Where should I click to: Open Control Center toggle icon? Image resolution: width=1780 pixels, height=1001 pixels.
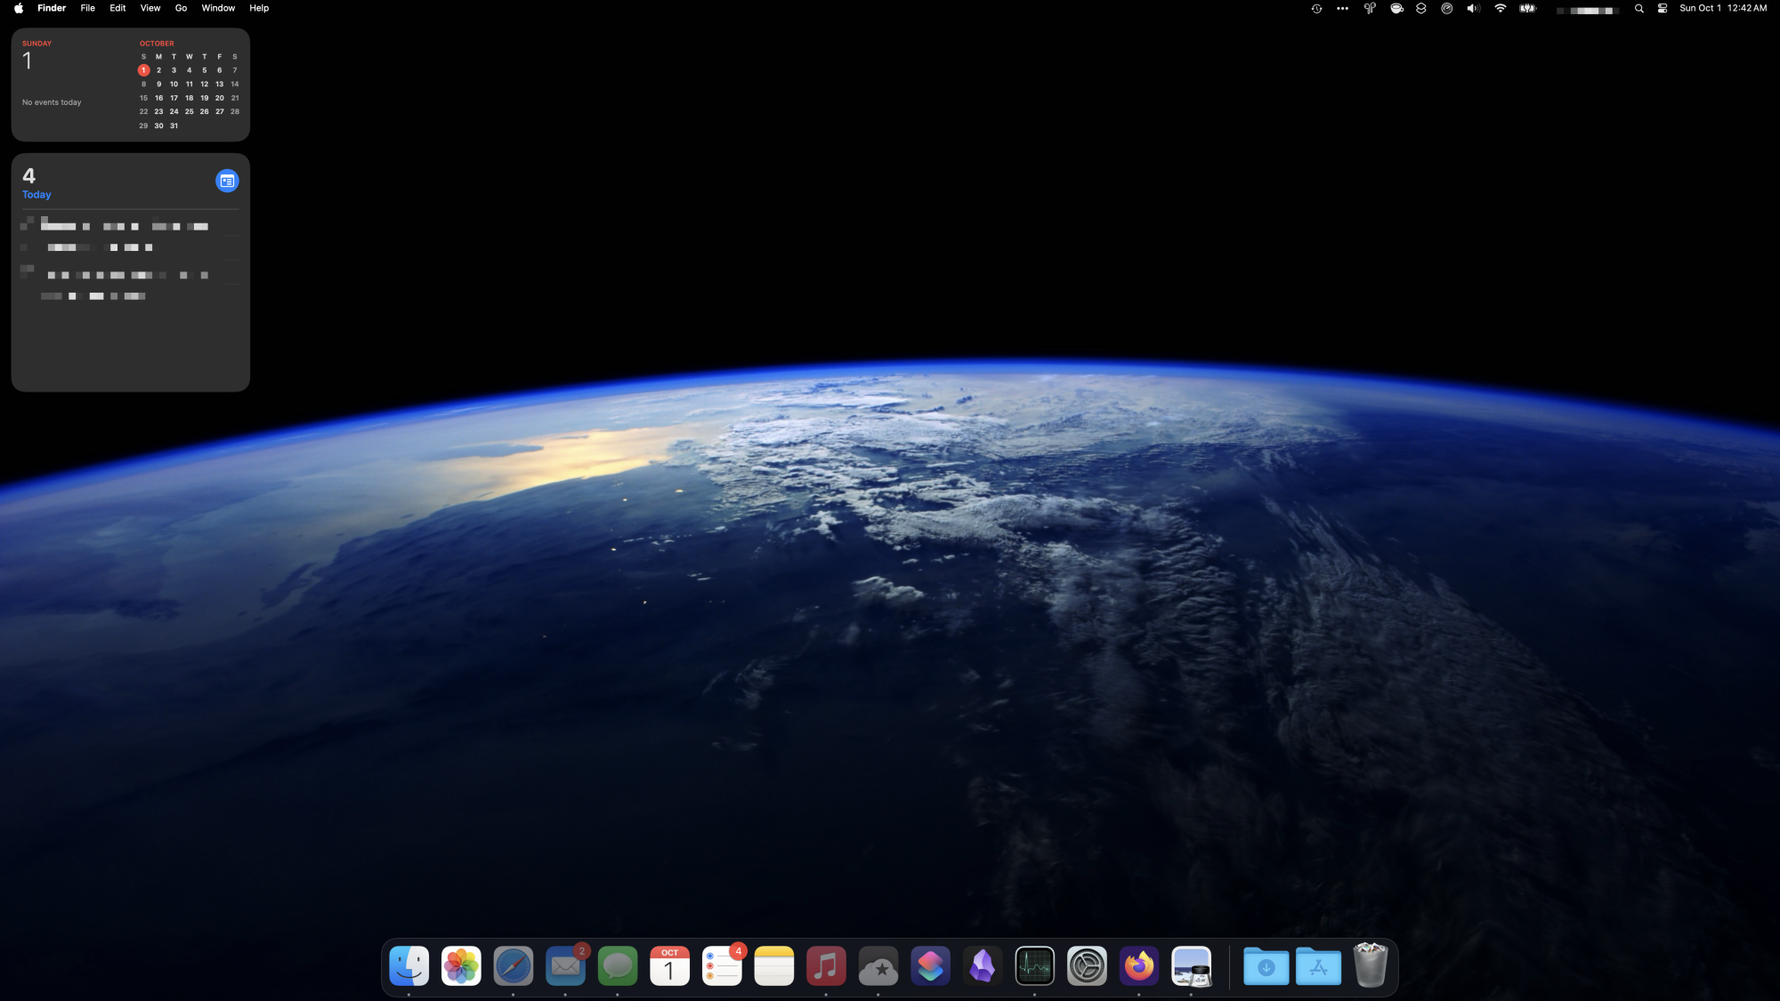tap(1663, 8)
